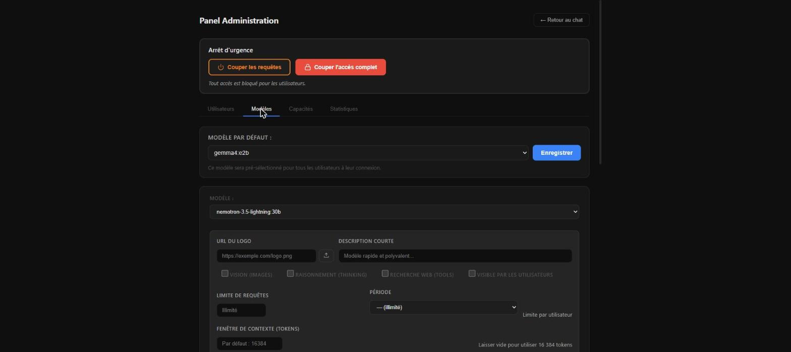Image resolution: width=791 pixels, height=352 pixels.
Task: Switch to the Utilisateurs tab
Action: (221, 109)
